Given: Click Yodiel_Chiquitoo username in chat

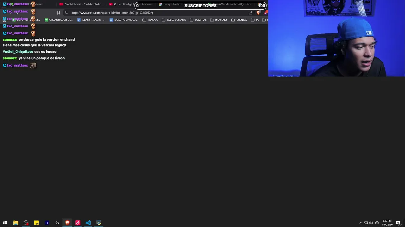Looking at the screenshot, I should tap(18, 51).
